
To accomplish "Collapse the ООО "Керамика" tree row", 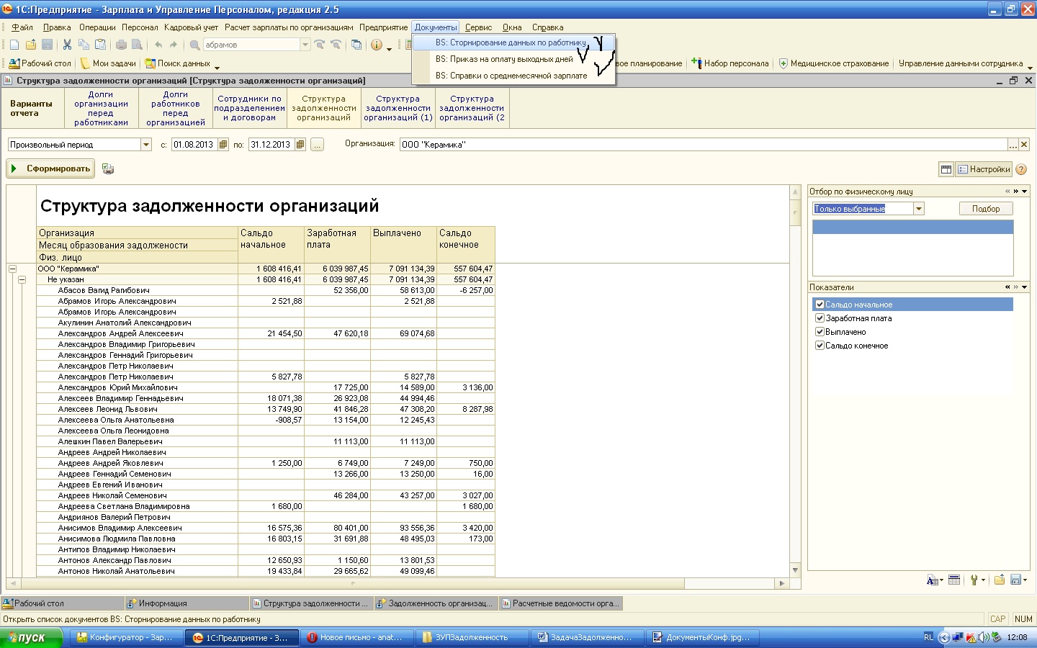I will point(12,269).
